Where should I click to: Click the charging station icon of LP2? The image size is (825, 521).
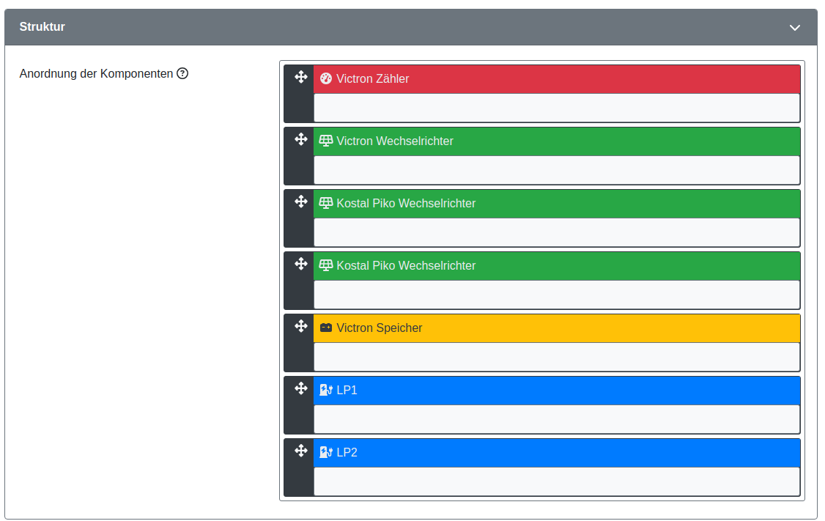[326, 452]
